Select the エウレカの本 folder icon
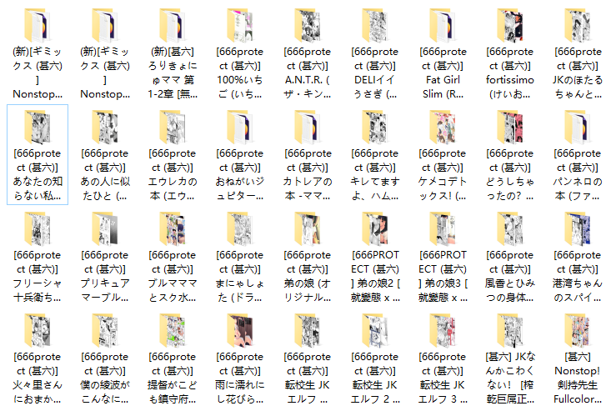 pyautogui.click(x=173, y=128)
